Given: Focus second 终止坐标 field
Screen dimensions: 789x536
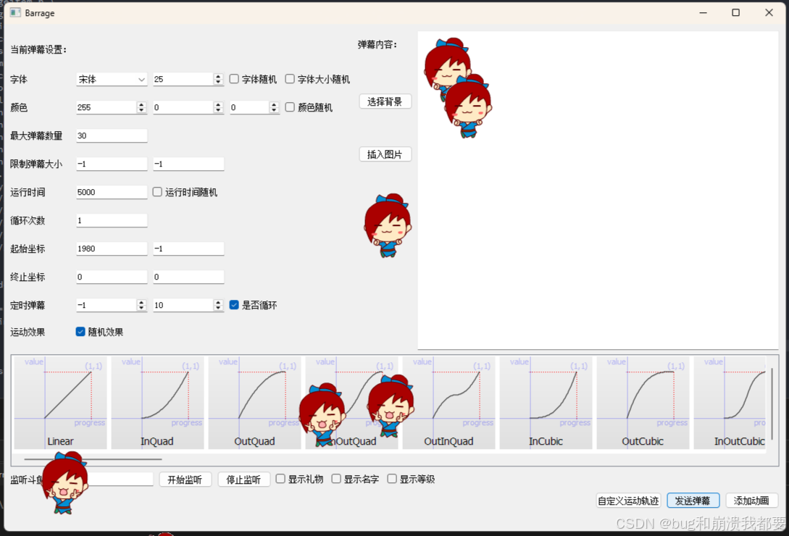Looking at the screenshot, I should click(x=188, y=276).
